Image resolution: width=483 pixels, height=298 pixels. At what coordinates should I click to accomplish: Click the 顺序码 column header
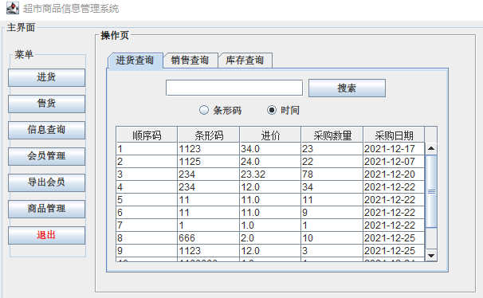147,135
